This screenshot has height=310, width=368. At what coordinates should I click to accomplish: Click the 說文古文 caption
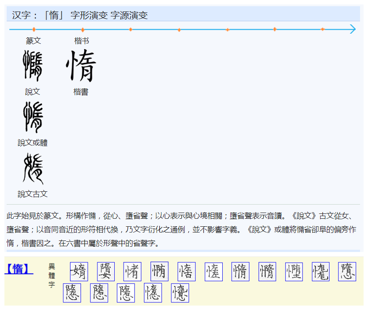(x=33, y=194)
